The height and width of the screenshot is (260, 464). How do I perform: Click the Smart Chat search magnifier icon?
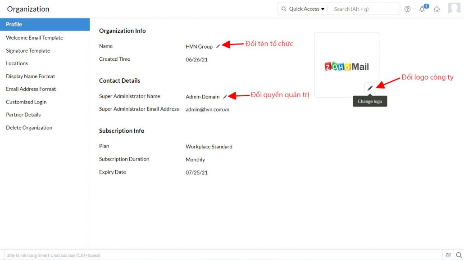(x=459, y=255)
